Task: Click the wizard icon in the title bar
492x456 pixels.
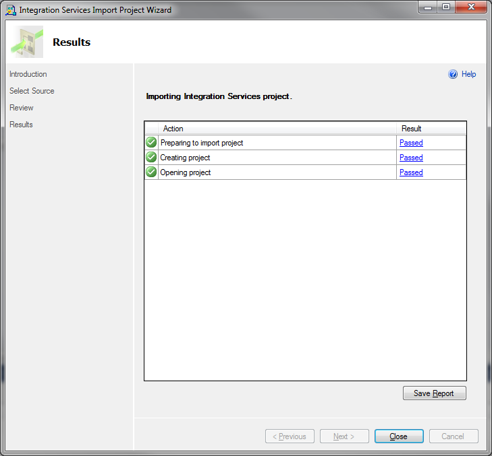Action: (x=11, y=10)
